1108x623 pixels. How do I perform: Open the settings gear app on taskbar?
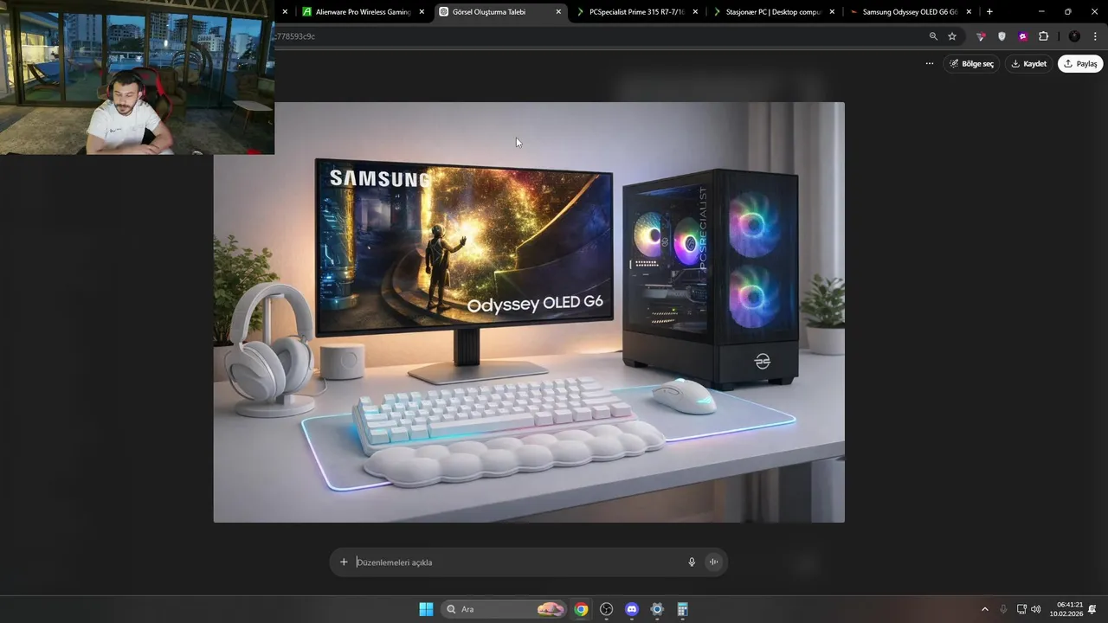[657, 609]
